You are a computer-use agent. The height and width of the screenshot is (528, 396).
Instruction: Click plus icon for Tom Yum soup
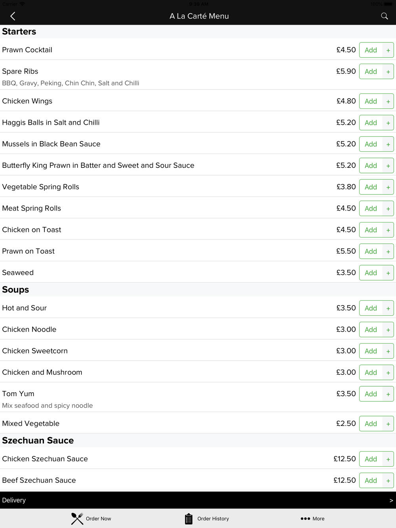pos(388,394)
